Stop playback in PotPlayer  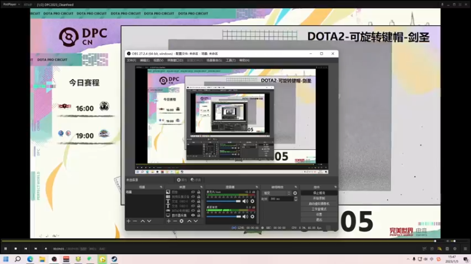click(16, 249)
